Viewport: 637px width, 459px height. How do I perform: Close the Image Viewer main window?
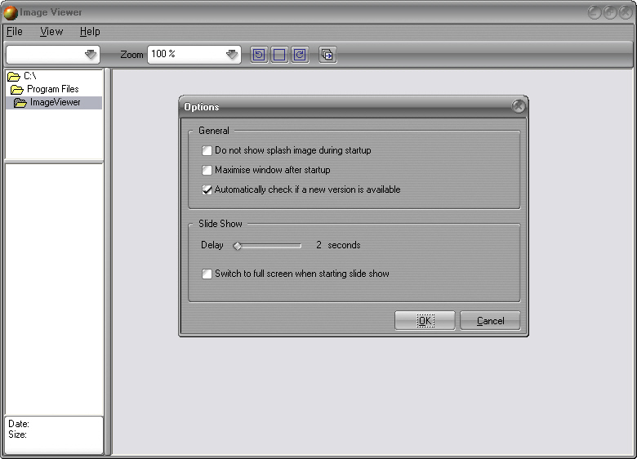click(626, 12)
